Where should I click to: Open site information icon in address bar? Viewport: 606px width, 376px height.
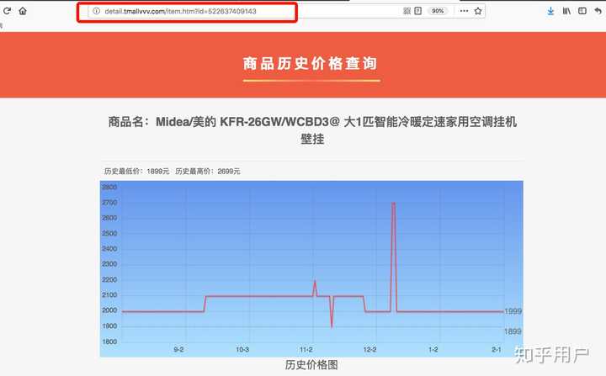click(97, 11)
